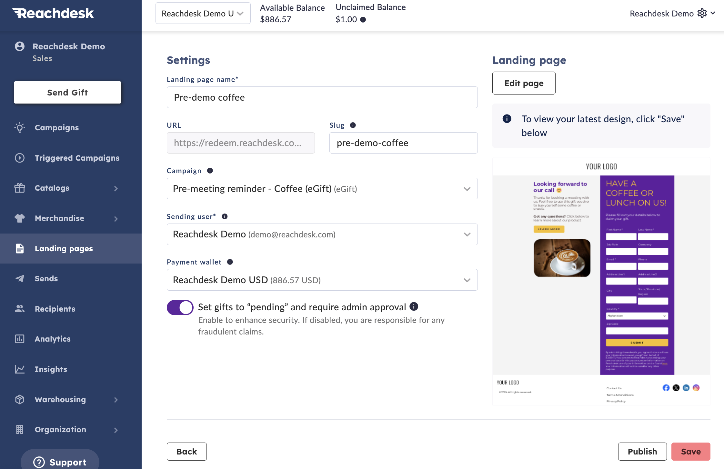724x469 pixels.
Task: Open Insights in the sidebar
Action: click(x=71, y=369)
